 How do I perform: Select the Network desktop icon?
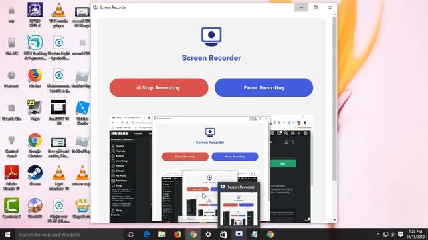click(x=12, y=79)
